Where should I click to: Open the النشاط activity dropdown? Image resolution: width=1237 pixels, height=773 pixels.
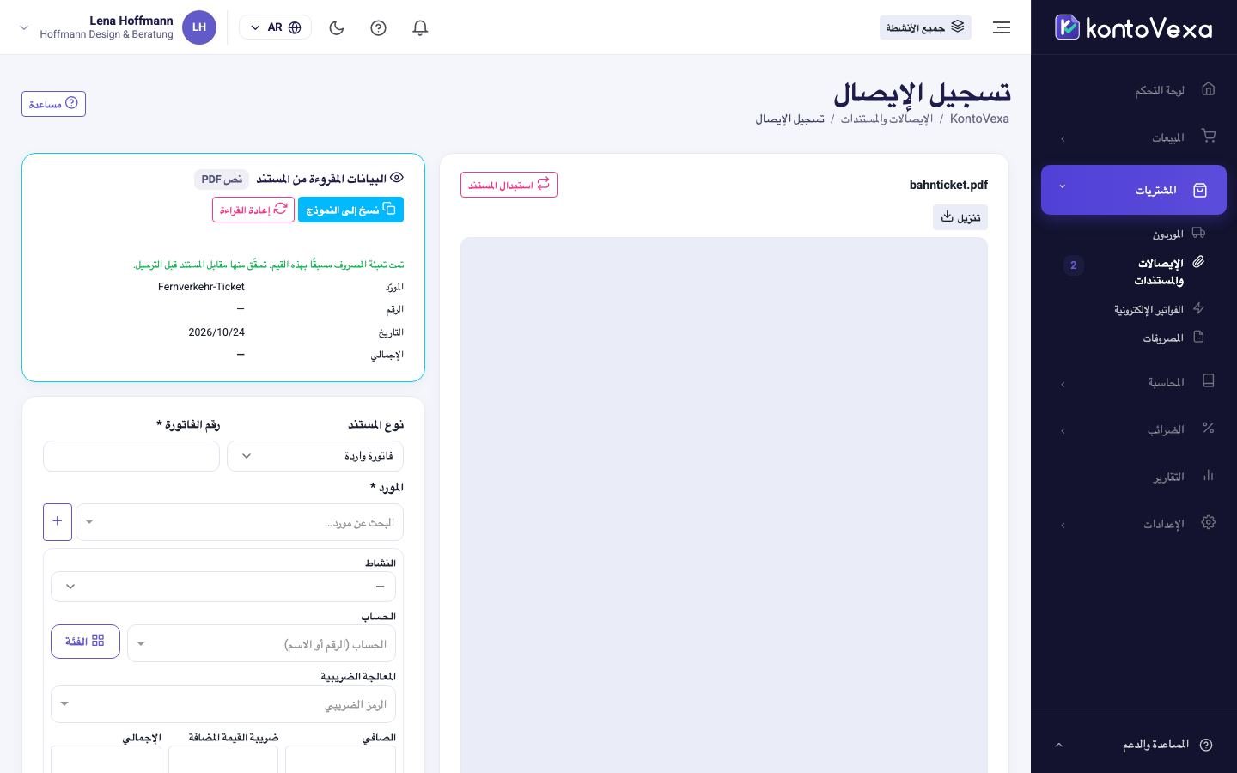(x=223, y=587)
